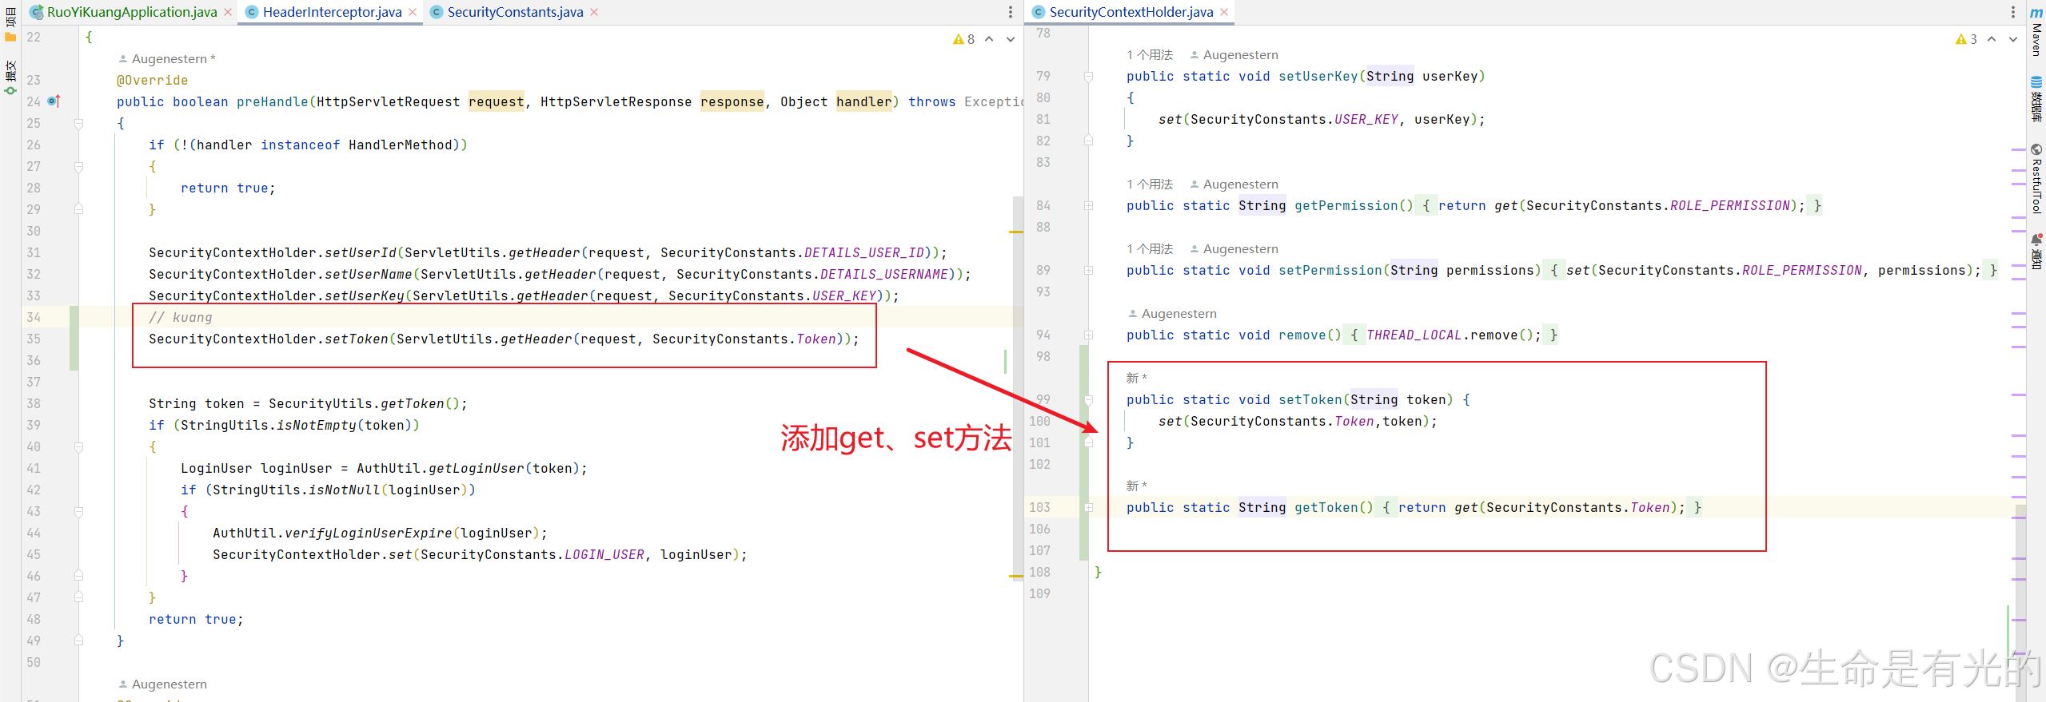Screen dimensions: 2046x702
Task: Expand folded getPermission method at line 84
Action: (x=1088, y=205)
